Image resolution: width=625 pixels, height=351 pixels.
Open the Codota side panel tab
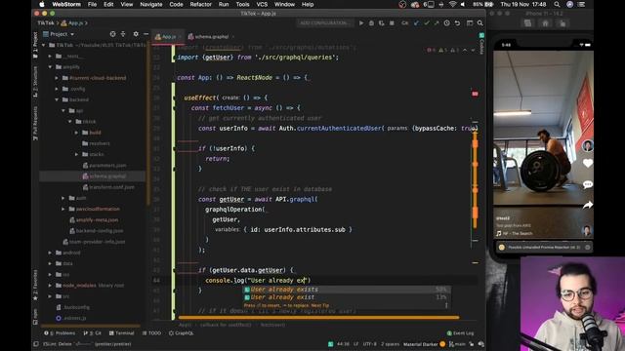[481, 44]
